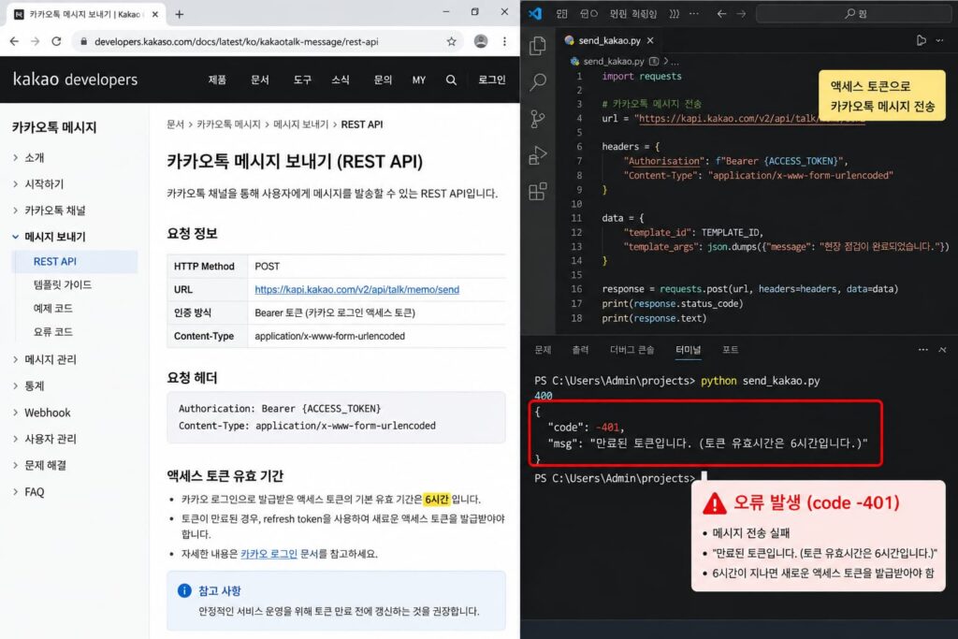The image size is (958, 639).
Task: Switch to the 포트 panel tab
Action: click(730, 350)
